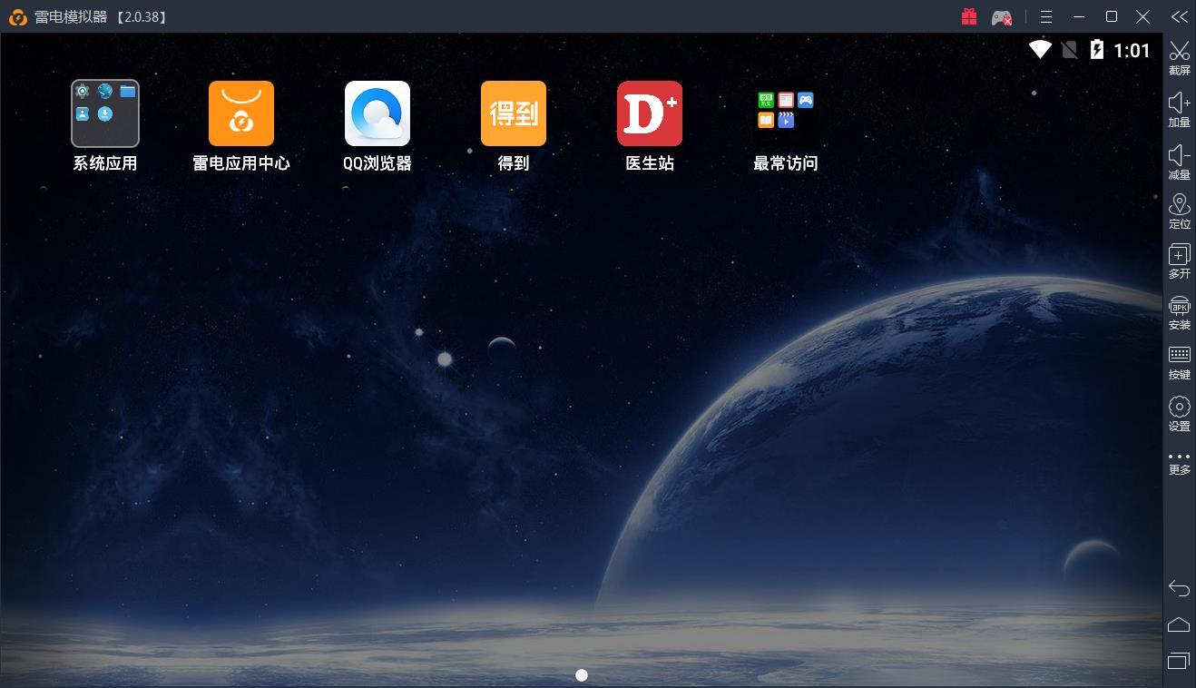This screenshot has width=1196, height=688.
Task: Click the no-SIM status icon
Action: tap(1070, 50)
